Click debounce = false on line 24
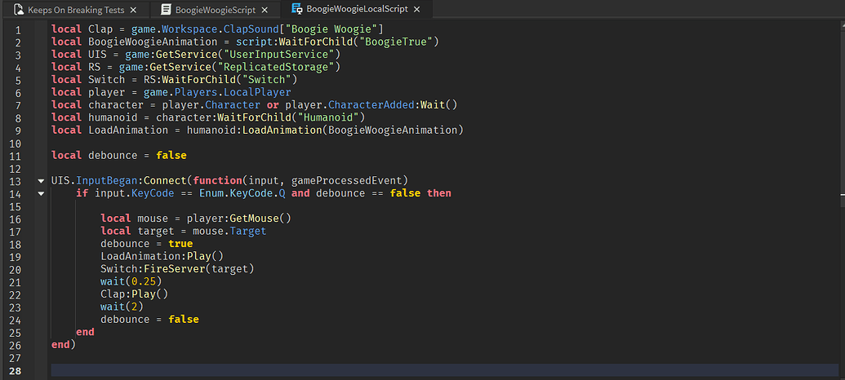The width and height of the screenshot is (845, 380). pos(149,319)
